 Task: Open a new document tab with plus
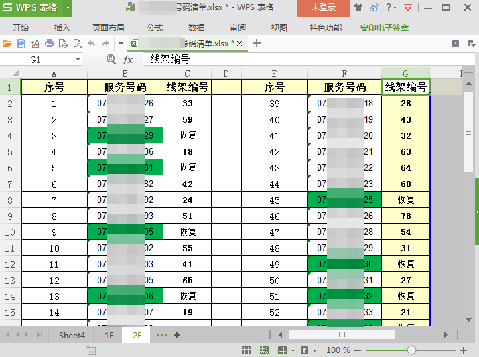click(x=256, y=44)
